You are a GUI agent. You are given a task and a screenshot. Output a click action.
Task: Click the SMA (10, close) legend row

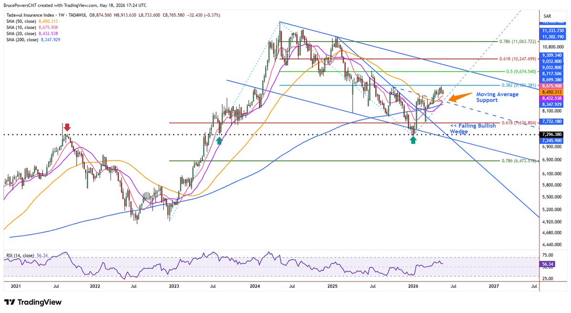tap(32, 28)
